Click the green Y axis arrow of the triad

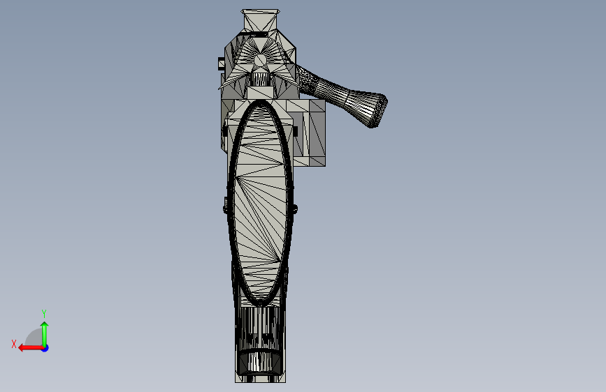click(45, 333)
